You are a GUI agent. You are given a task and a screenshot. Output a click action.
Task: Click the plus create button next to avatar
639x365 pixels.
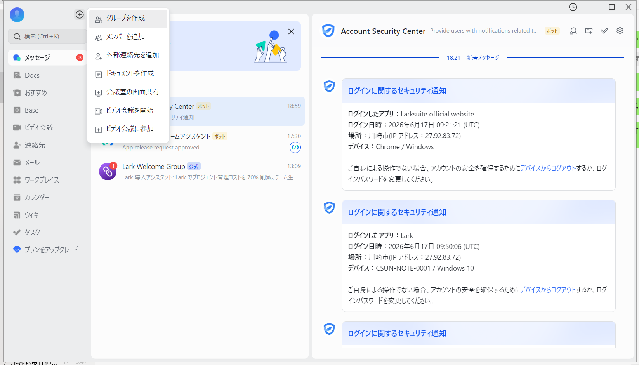(x=80, y=14)
